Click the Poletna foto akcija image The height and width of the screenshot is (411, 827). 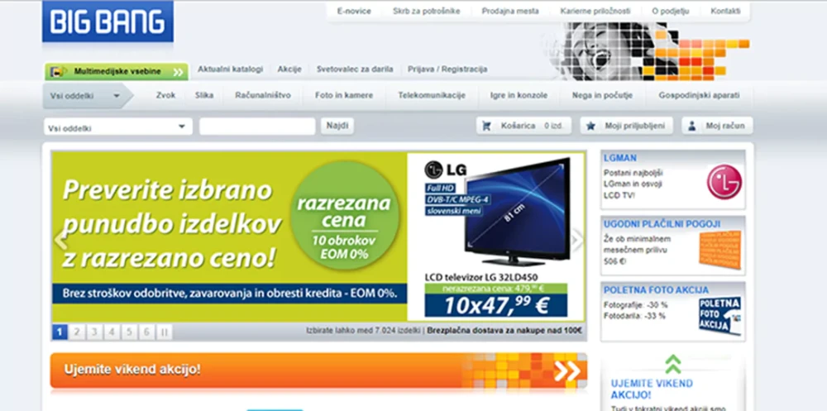pos(719,315)
